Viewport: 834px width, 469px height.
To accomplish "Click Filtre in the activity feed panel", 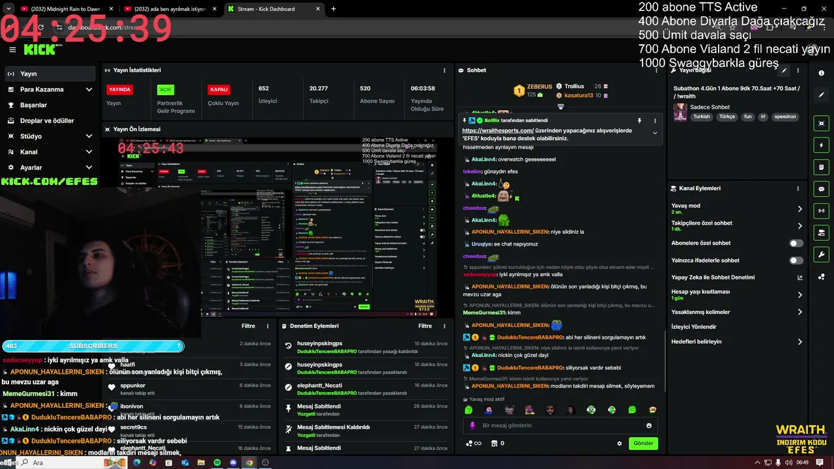I will click(x=248, y=326).
